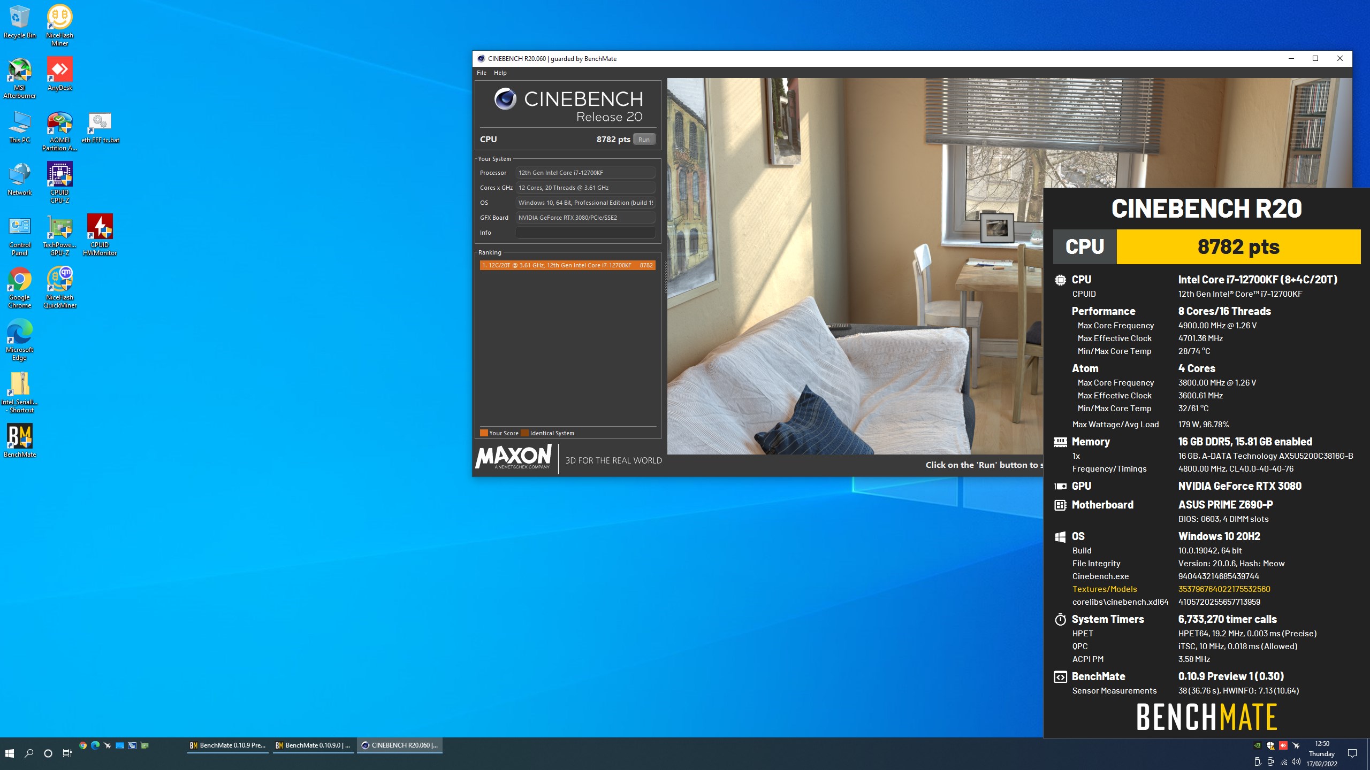Switch to CINEBENCH R20.060 taskbar window
The height and width of the screenshot is (770, 1370).
pyautogui.click(x=400, y=745)
